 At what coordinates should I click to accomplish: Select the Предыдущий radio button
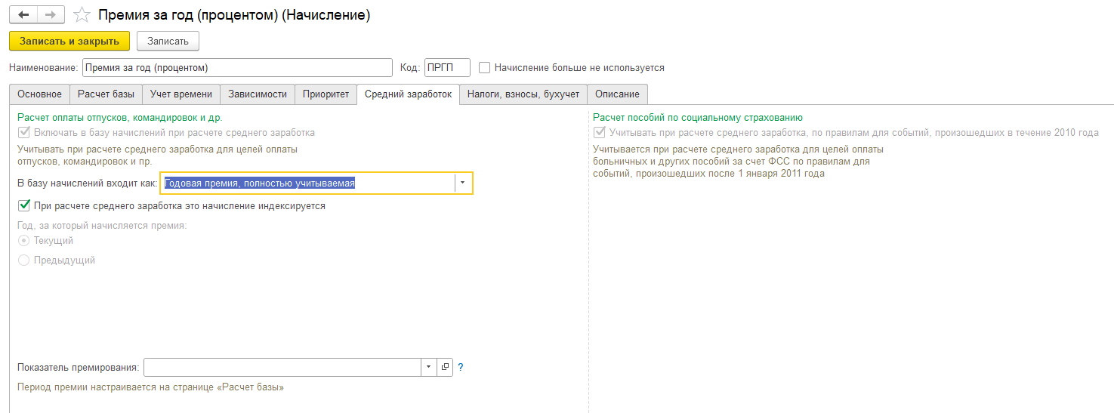tap(23, 260)
